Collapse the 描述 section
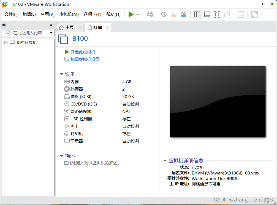This screenshot has height=205, width=277. click(x=61, y=156)
